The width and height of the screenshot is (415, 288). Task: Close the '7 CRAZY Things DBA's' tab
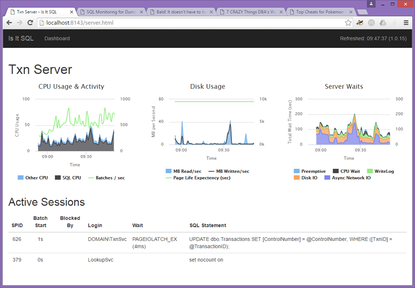click(281, 12)
